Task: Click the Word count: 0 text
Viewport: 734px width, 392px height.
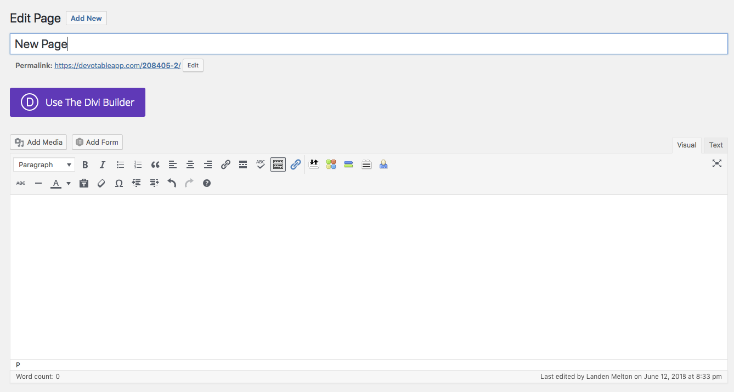Action: click(x=38, y=377)
